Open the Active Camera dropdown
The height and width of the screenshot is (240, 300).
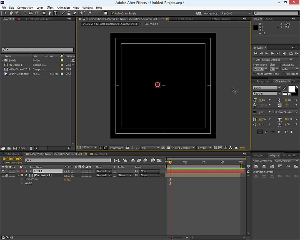[x=183, y=147]
